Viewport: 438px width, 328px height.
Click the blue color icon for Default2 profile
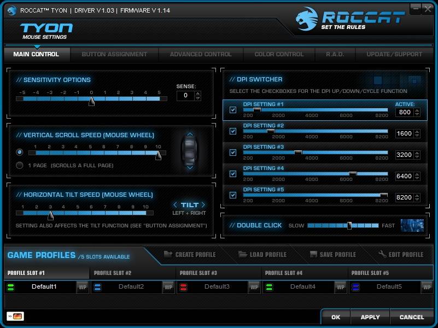click(97, 287)
